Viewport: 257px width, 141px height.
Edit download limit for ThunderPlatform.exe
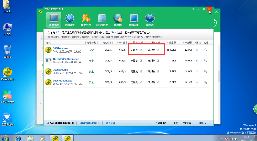coord(141,61)
